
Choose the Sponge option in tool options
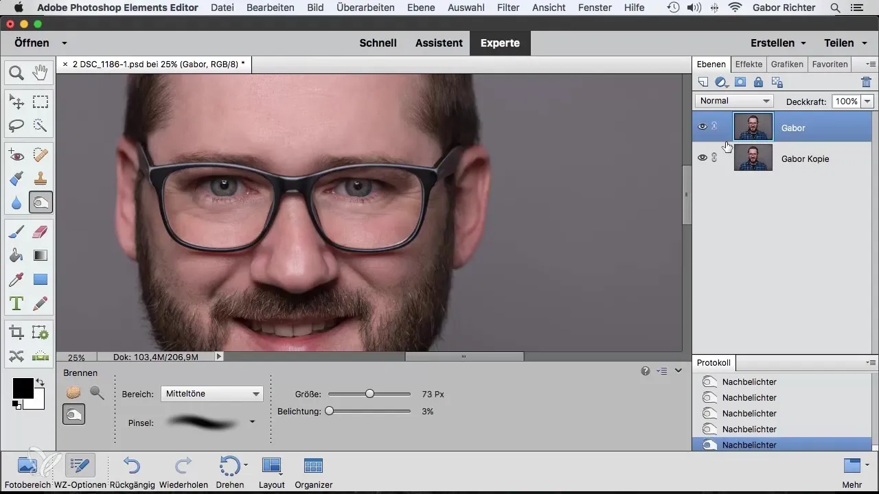click(73, 392)
